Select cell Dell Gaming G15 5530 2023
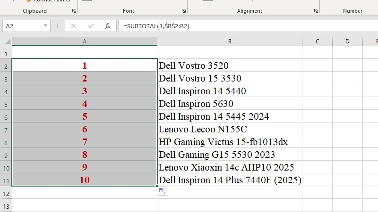The height and width of the screenshot is (212, 378). pyautogui.click(x=230, y=155)
